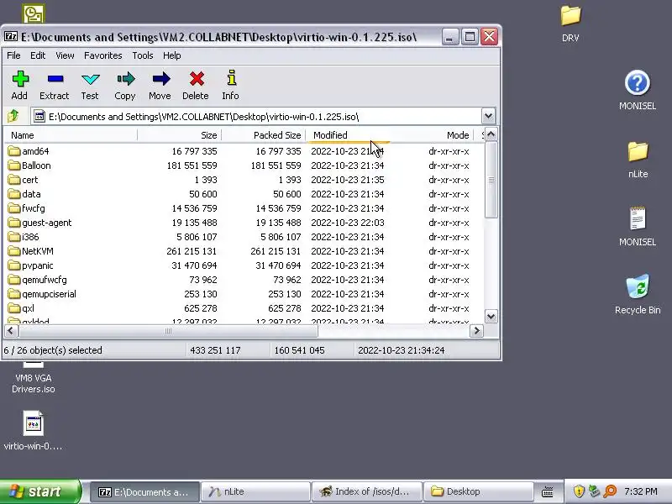
Task: Open the Tools menu
Action: coord(142,55)
